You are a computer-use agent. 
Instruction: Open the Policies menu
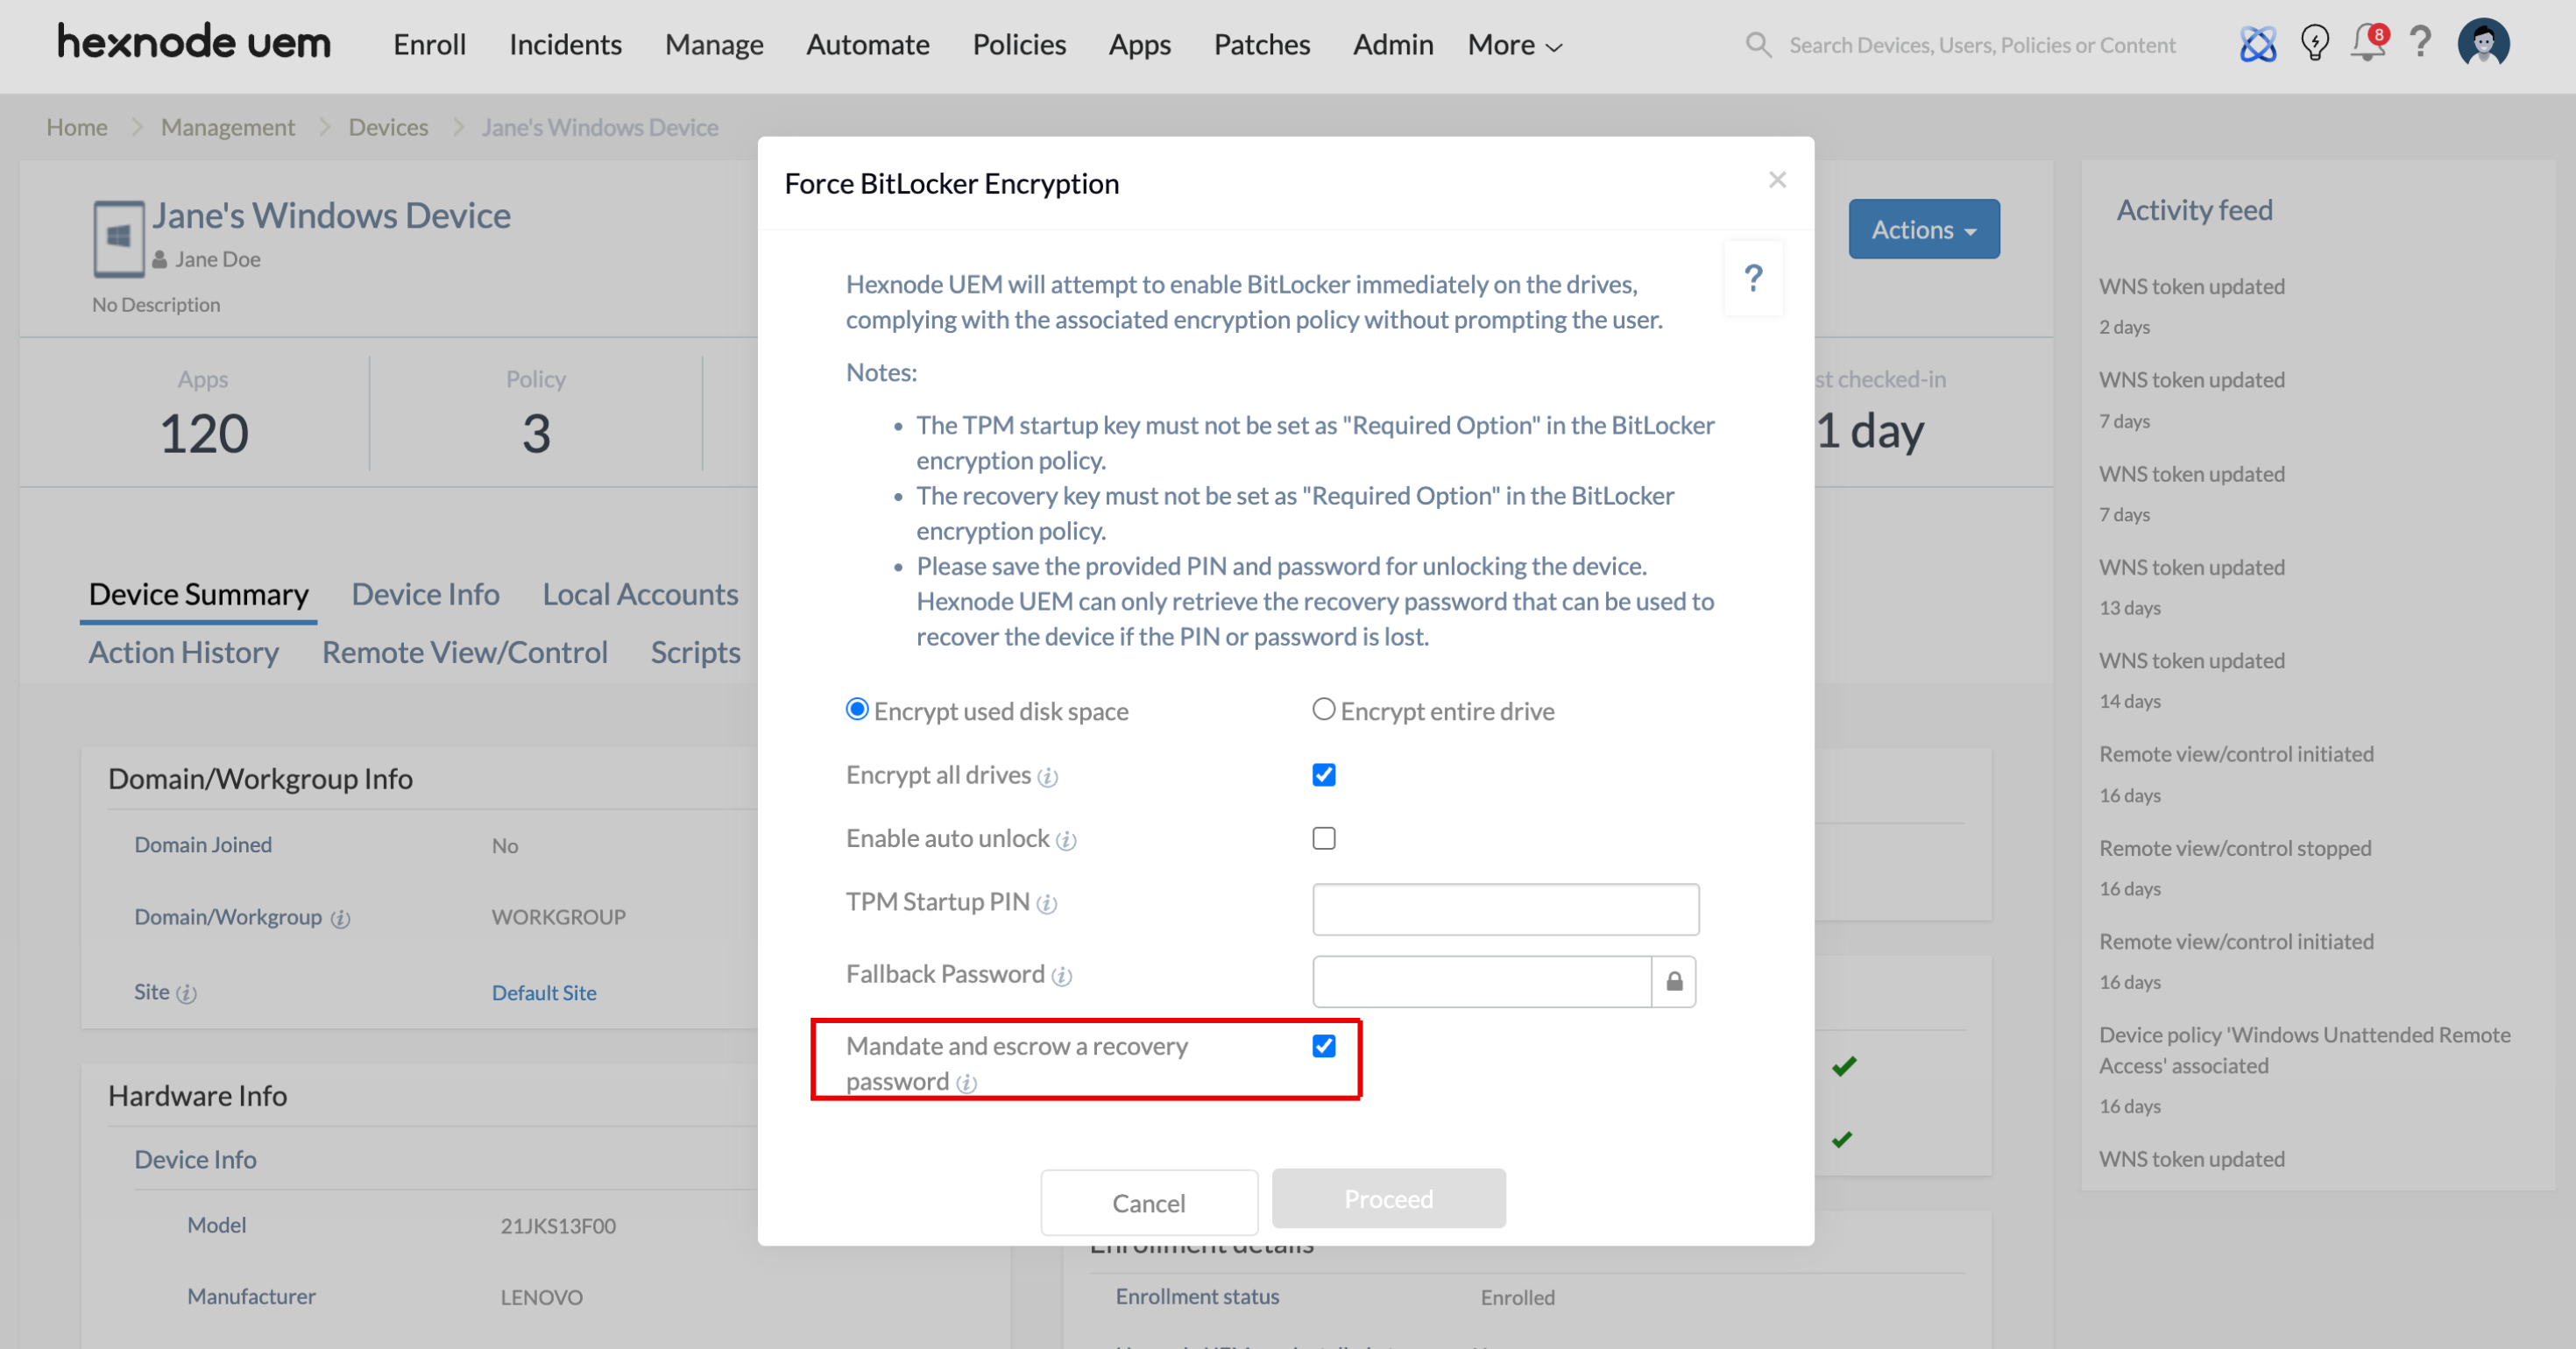1019,45
